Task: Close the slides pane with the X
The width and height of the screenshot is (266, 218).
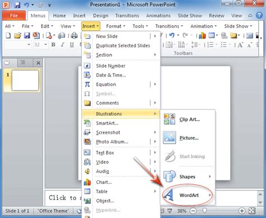Action: click(38, 63)
